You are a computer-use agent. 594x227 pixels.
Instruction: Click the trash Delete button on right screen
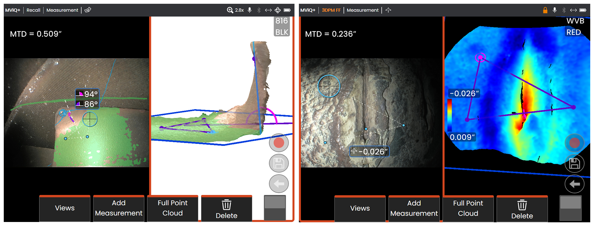tap(522, 209)
